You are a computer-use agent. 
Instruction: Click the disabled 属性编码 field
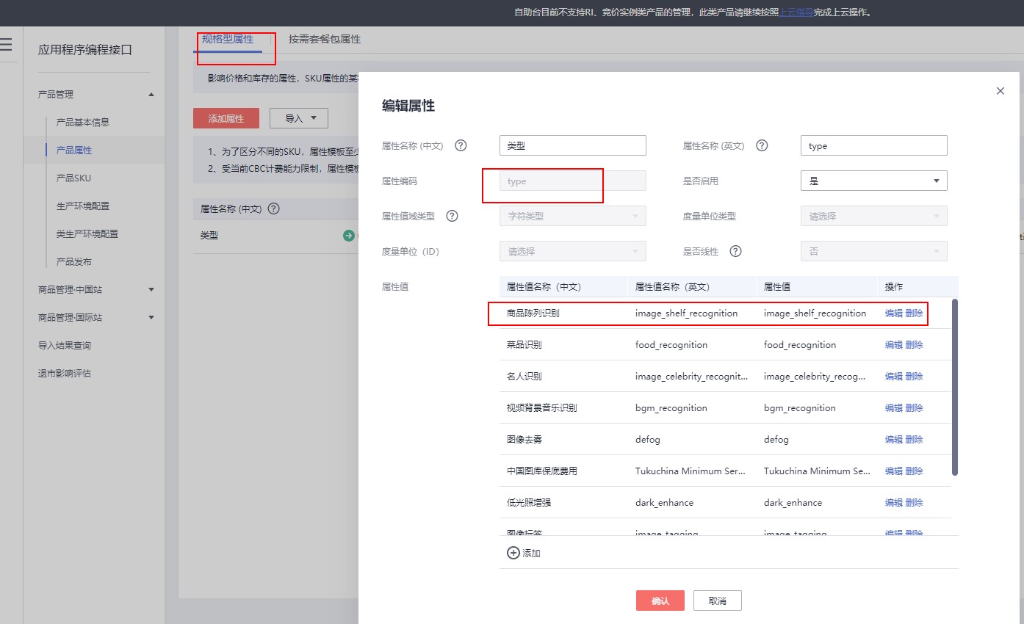click(x=572, y=181)
